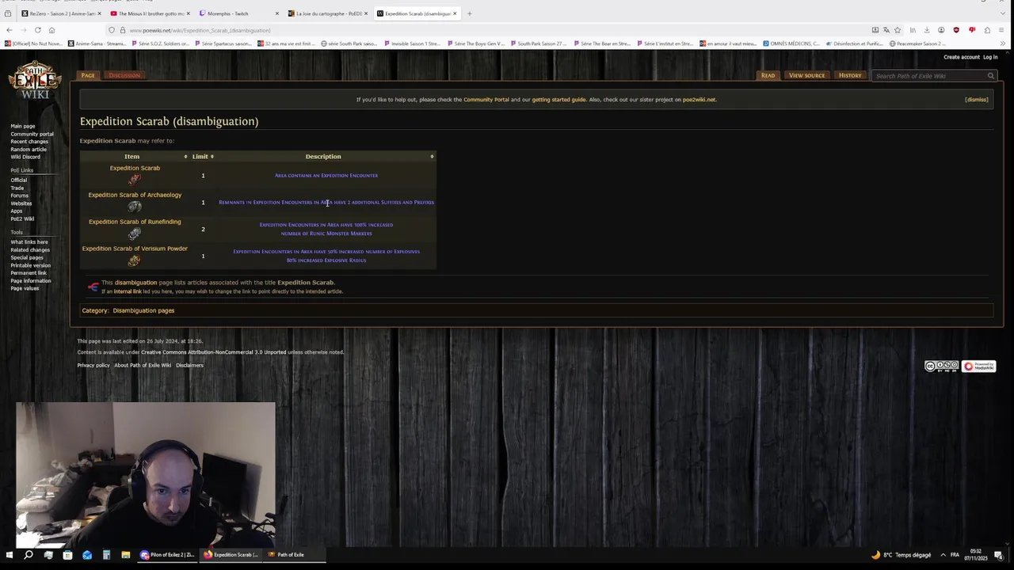Open What links here tool

click(x=29, y=242)
